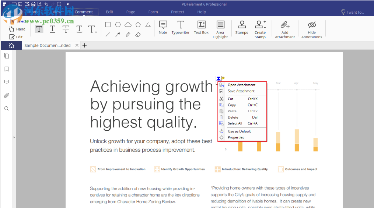This screenshot has width=374, height=208.
Task: Open the attachments sidebar panel
Action: pyautogui.click(x=6, y=95)
